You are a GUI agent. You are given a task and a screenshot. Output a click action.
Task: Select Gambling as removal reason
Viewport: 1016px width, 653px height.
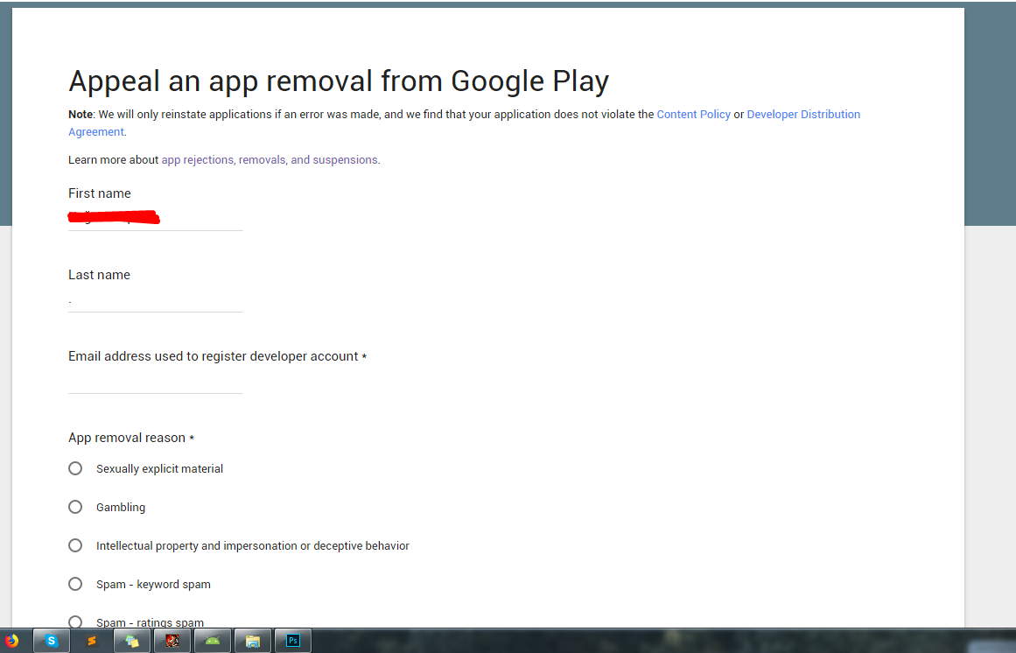(x=75, y=507)
